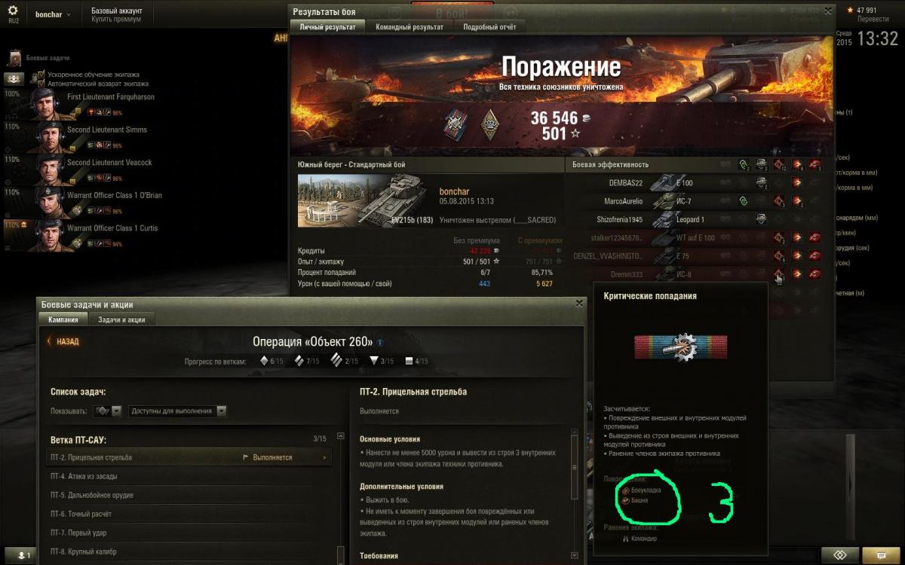Click assisted-damage icon in Боевая эффективность header
The image size is (905, 565).
pyautogui.click(x=761, y=164)
